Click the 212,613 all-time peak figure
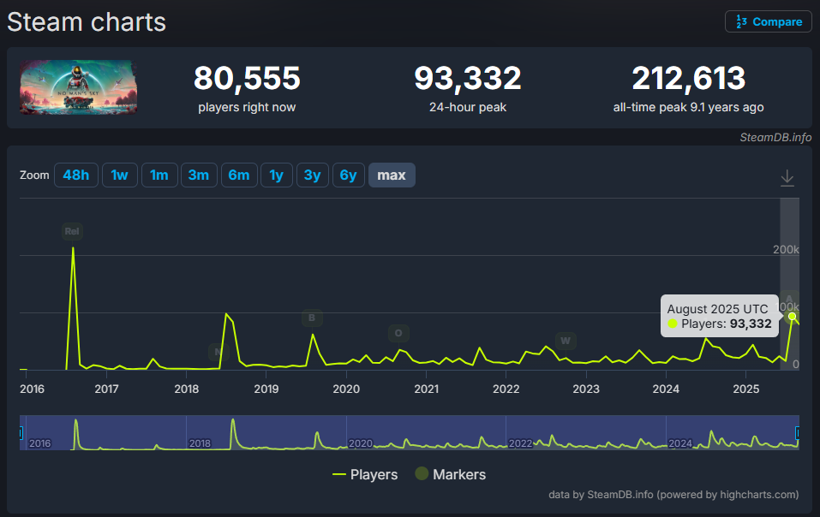The height and width of the screenshot is (517, 820). pos(688,79)
